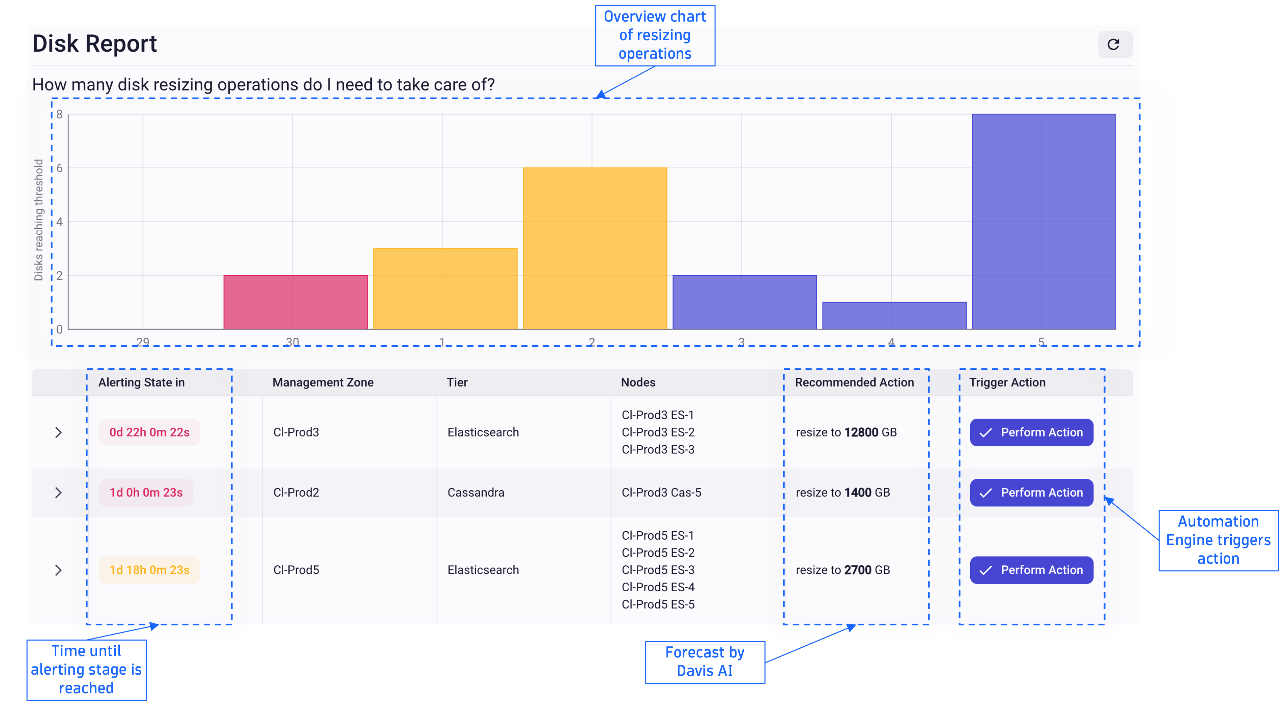Click the checkmark icon on Cl-Prod3's Perform Action button

[985, 432]
